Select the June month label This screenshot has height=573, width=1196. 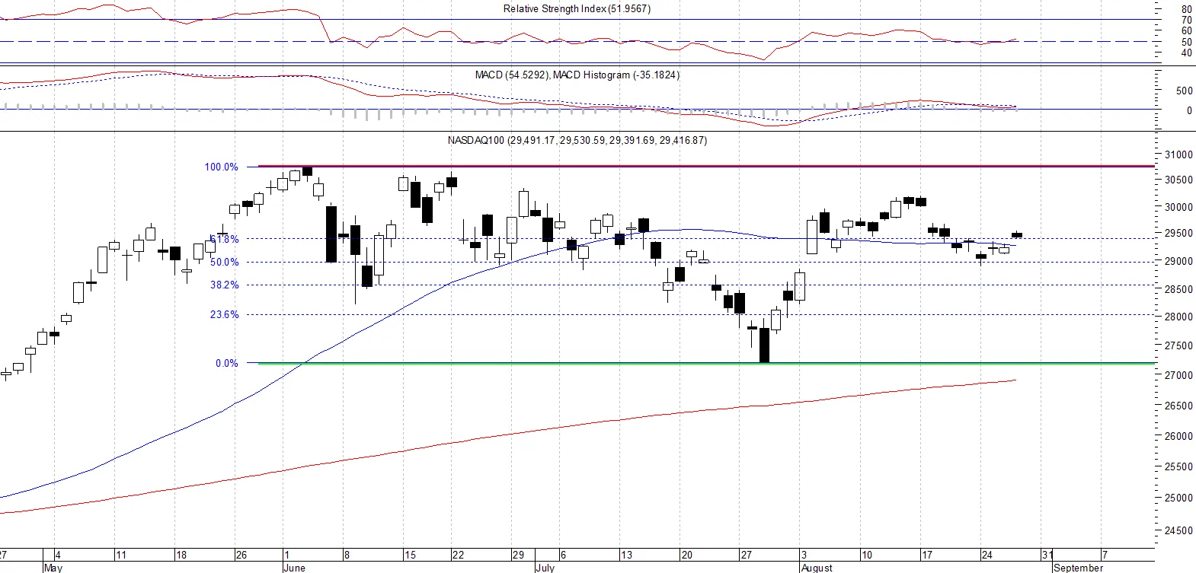[294, 568]
